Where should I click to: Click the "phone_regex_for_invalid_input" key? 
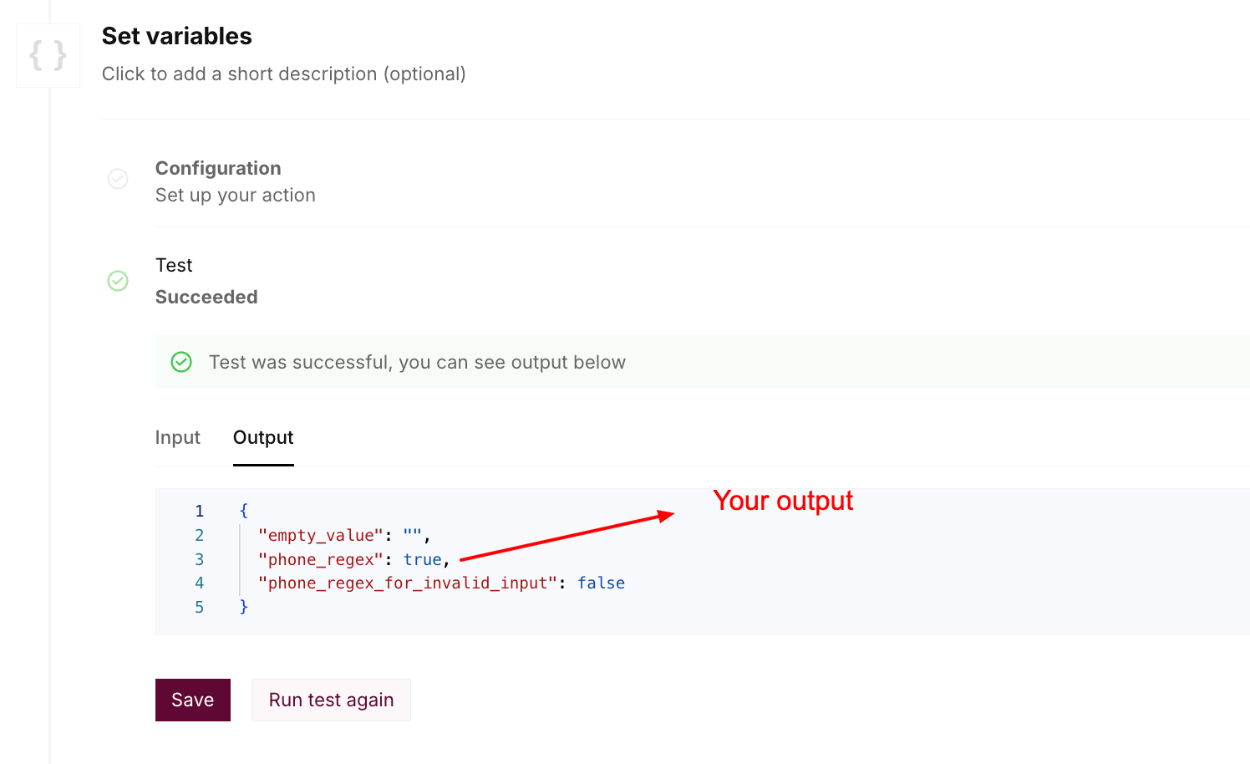(x=407, y=583)
